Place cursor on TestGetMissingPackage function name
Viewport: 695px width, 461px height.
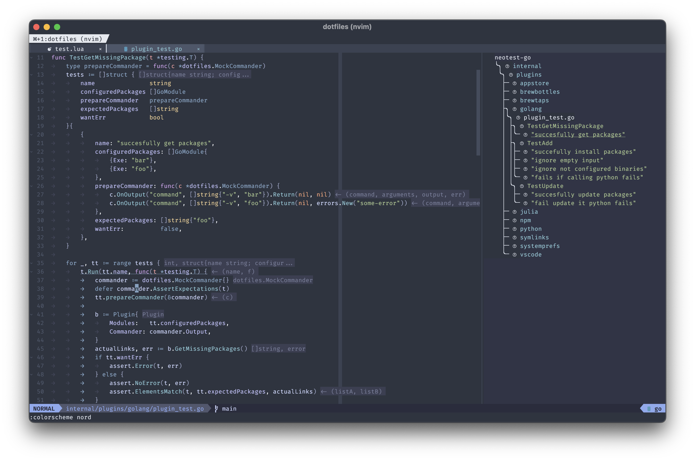coord(107,58)
